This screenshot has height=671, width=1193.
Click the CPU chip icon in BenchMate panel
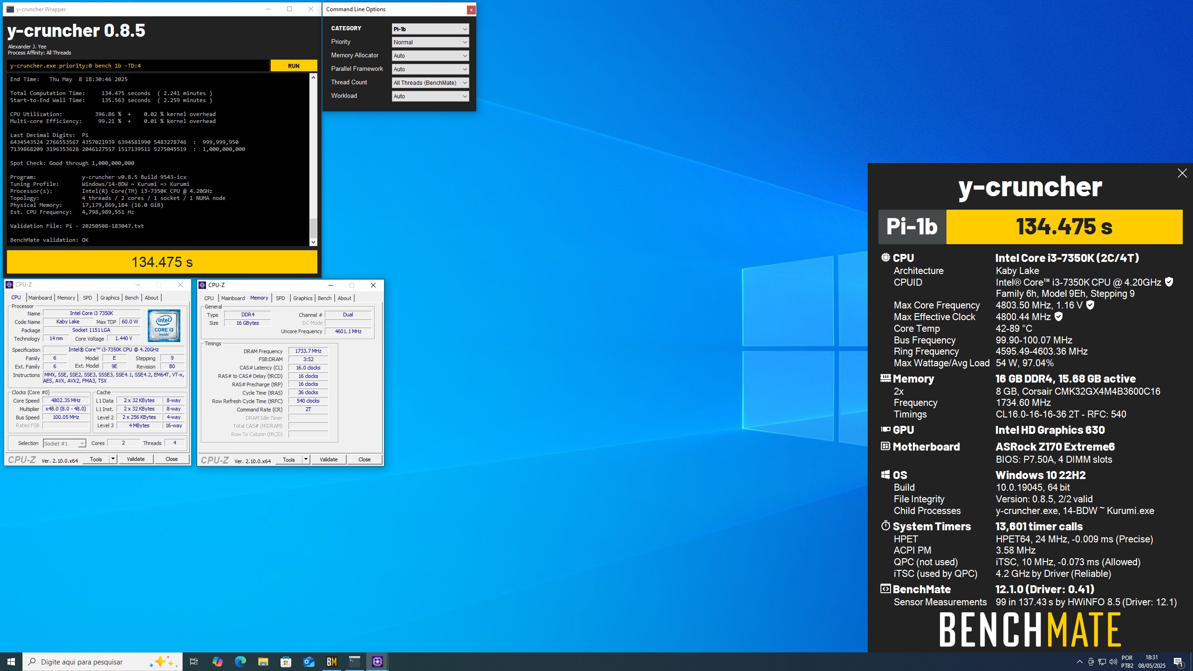[x=885, y=257]
